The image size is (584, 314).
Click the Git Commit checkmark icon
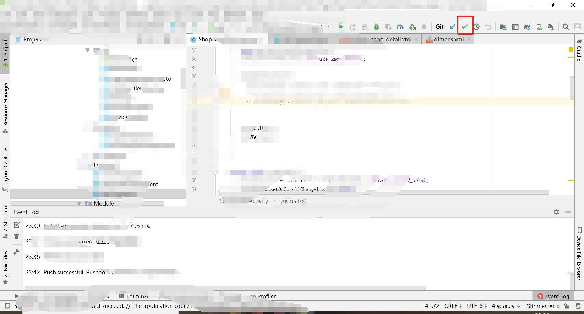click(x=465, y=27)
